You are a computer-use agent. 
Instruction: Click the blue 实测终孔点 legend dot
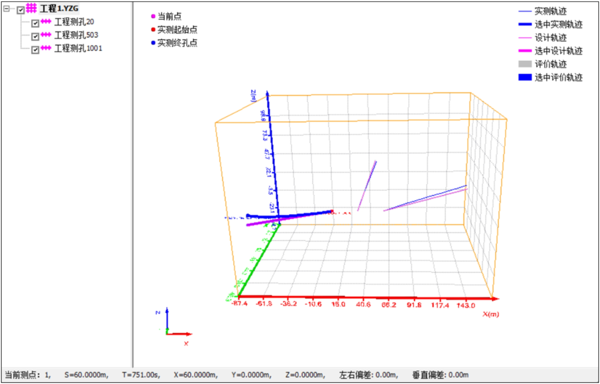point(153,43)
